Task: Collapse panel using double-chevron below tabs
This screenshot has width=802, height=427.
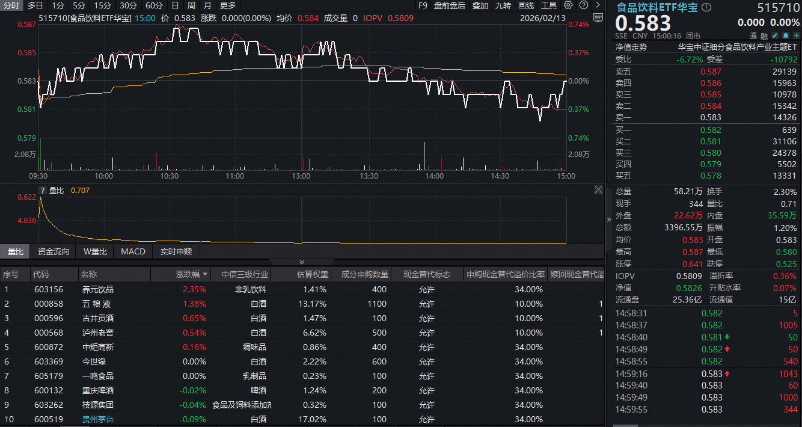Action: (302, 262)
